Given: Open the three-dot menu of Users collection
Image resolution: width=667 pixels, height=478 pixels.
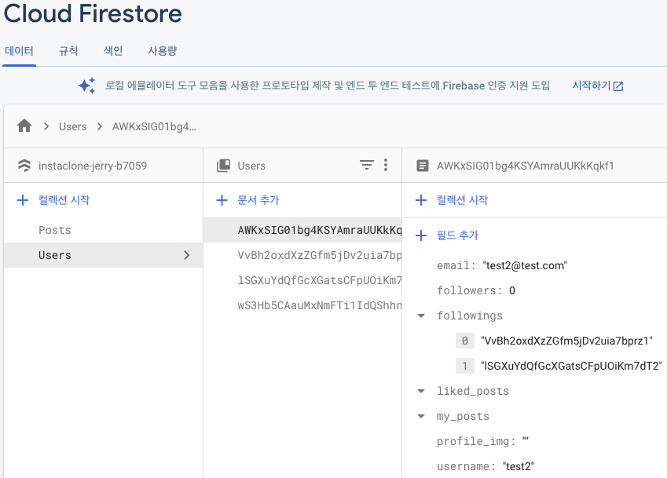Looking at the screenshot, I should point(386,165).
